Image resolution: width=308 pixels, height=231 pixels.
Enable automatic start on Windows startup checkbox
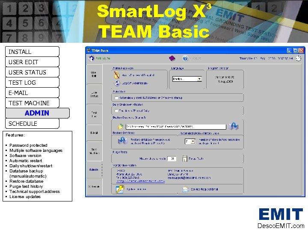click(x=116, y=98)
